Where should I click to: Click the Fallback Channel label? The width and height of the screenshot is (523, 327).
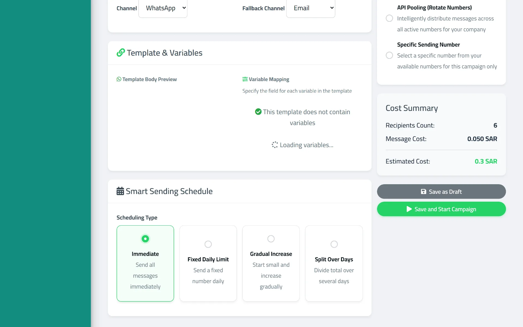(x=263, y=8)
